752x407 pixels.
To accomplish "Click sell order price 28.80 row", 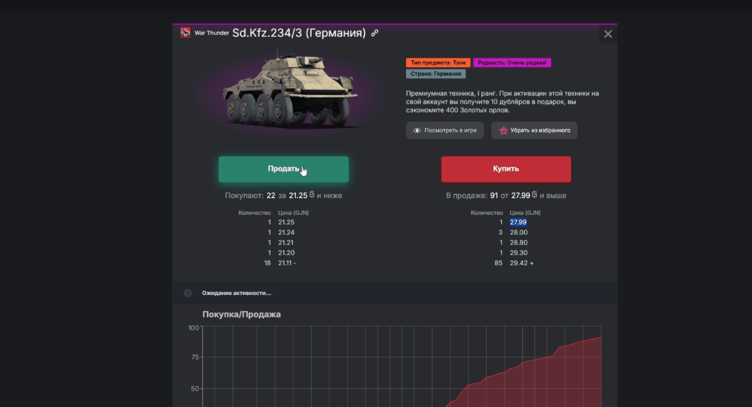I will [513, 242].
